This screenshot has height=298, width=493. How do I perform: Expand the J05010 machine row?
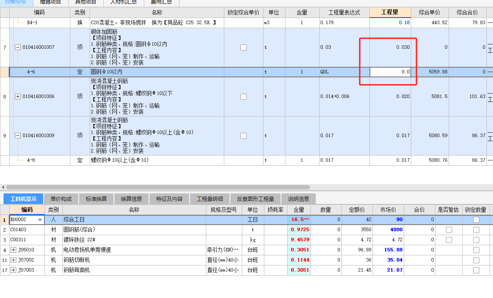13,250
